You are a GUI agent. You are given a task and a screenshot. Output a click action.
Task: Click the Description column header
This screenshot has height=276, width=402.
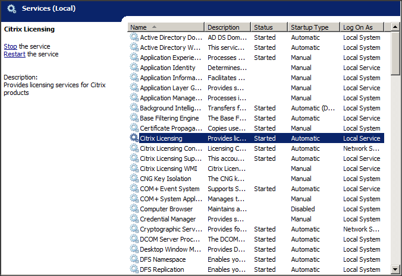pyautogui.click(x=228, y=27)
